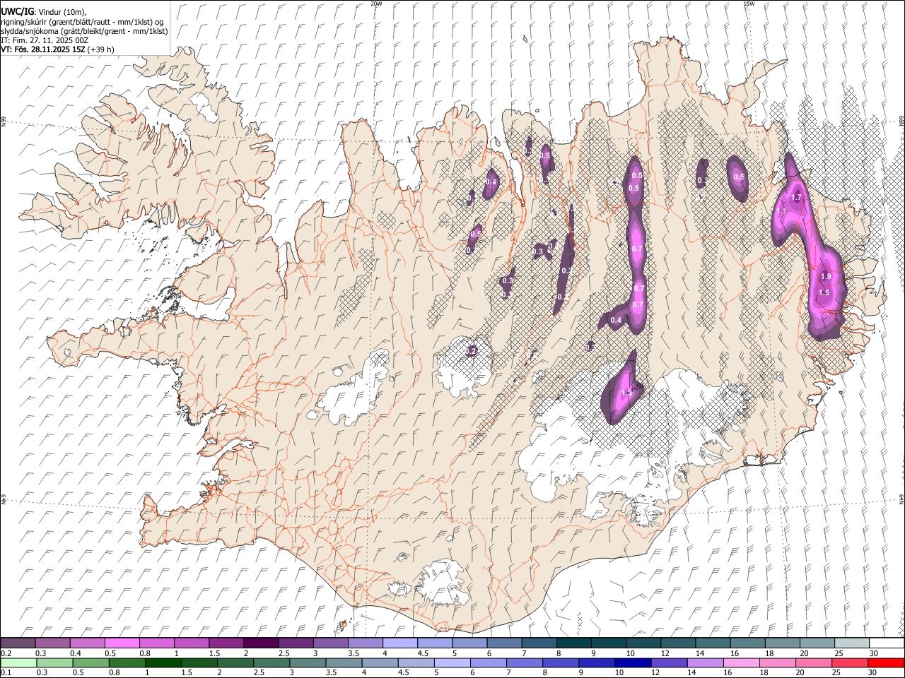Click the 1.5 snowfall value near the east coast
The width and height of the screenshot is (905, 678).
pyautogui.click(x=824, y=293)
